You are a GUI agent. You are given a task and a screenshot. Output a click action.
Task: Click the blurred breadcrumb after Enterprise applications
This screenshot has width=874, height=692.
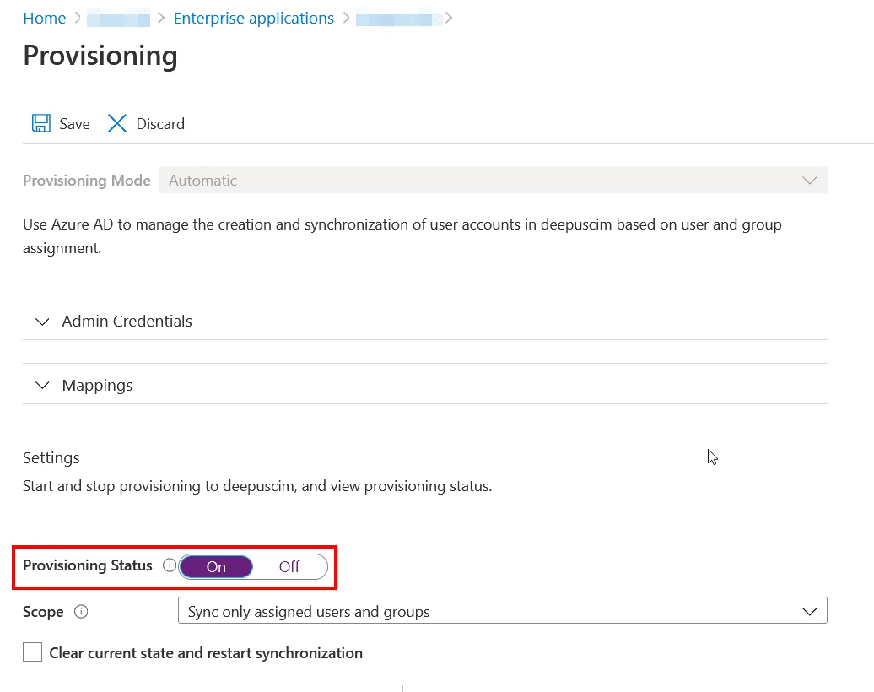(399, 18)
